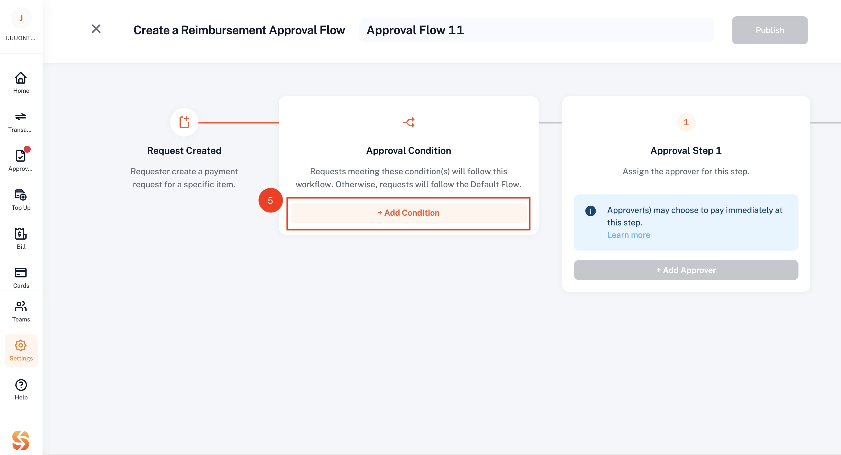Image resolution: width=841 pixels, height=455 pixels.
Task: Click 'Assign the approver for this step.' text
Action: click(x=686, y=171)
